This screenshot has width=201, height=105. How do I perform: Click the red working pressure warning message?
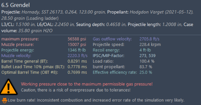(87, 84)
